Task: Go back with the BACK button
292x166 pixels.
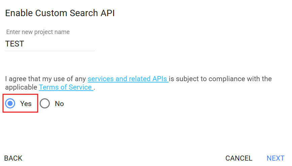Action: pos(13,158)
